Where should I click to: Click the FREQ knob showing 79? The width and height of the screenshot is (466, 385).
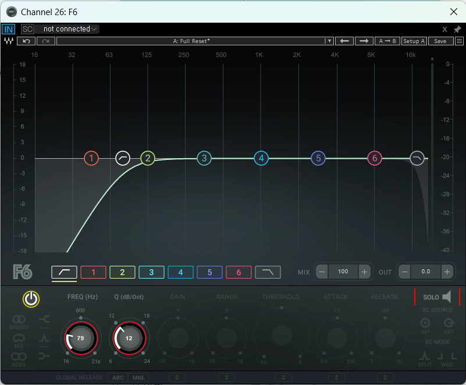(80, 338)
